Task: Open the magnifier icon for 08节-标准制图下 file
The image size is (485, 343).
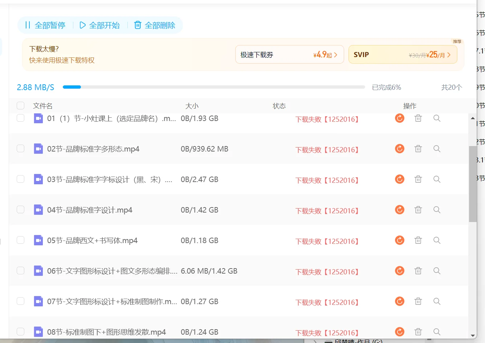Action: click(x=436, y=332)
